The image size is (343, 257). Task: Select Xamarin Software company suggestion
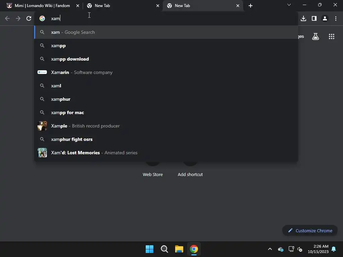pyautogui.click(x=166, y=72)
